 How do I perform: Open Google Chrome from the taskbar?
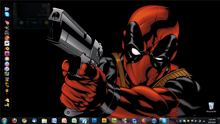[x=24, y=121]
